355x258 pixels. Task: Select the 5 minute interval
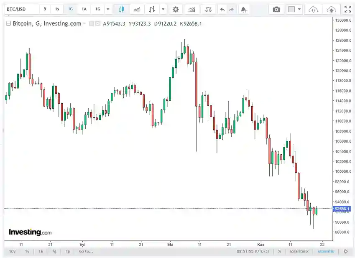coord(45,9)
